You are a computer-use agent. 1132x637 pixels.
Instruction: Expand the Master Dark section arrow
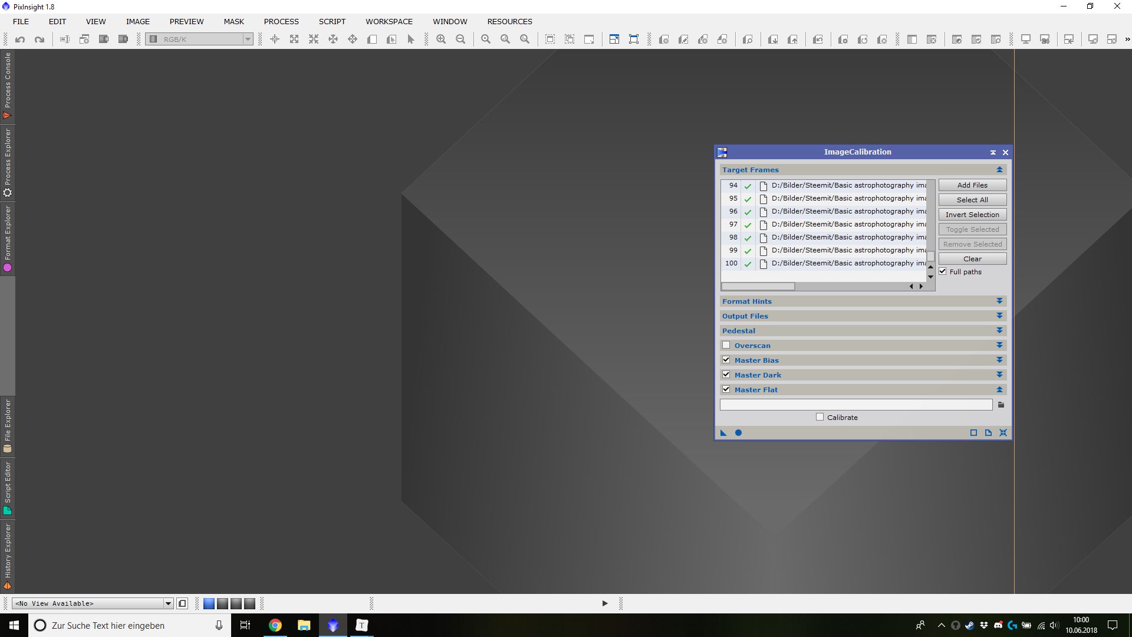pos(999,375)
